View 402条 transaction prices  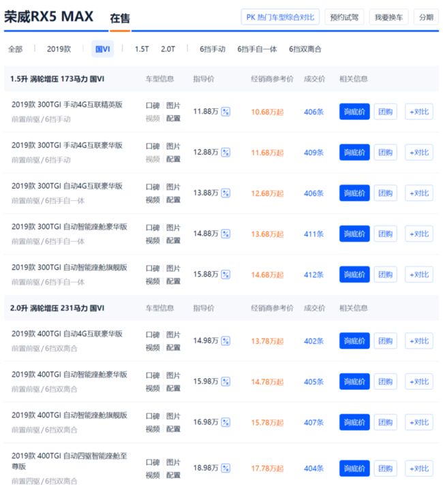tap(314, 341)
